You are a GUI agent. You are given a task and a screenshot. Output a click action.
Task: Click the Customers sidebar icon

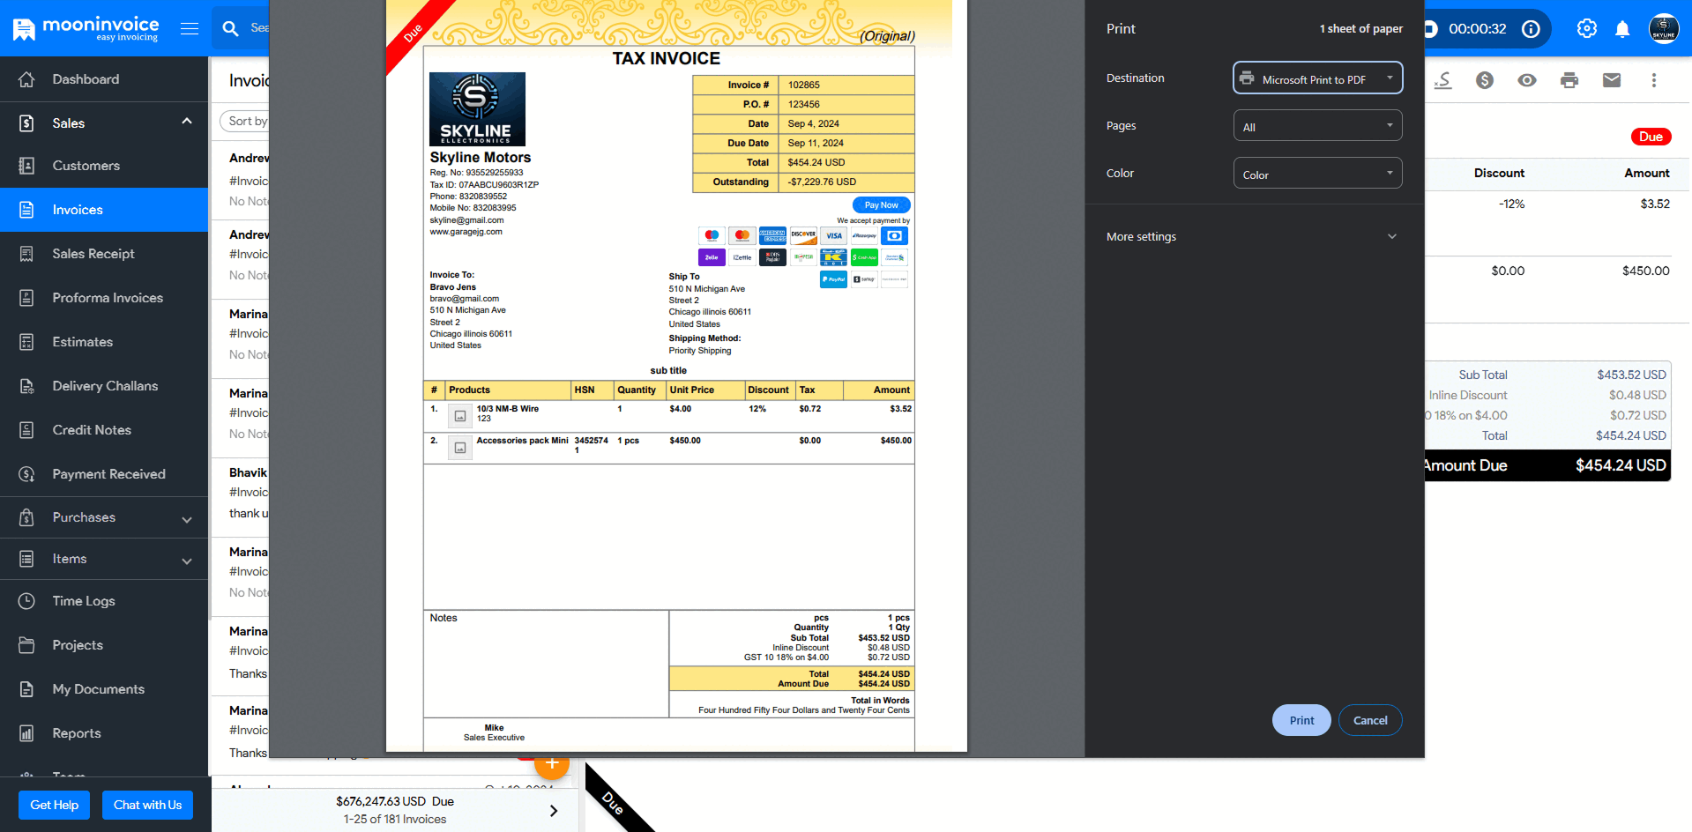(x=26, y=166)
